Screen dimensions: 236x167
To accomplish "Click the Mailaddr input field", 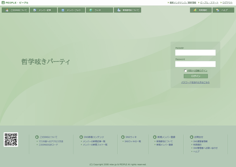I will [195, 53].
